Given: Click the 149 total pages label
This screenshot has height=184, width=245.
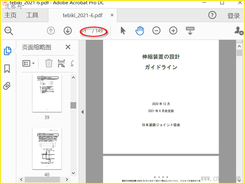Looking at the screenshot, I should click(99, 31).
